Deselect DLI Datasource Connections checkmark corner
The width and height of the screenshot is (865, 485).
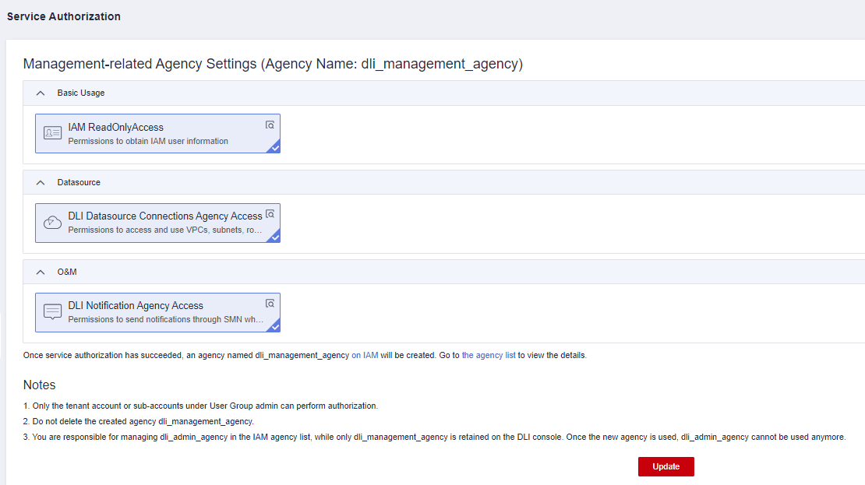click(275, 237)
